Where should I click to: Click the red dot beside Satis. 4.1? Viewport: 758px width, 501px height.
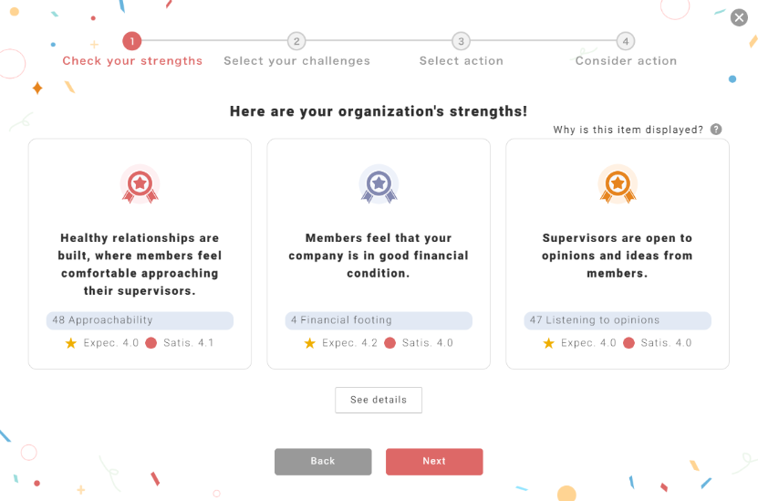[151, 343]
